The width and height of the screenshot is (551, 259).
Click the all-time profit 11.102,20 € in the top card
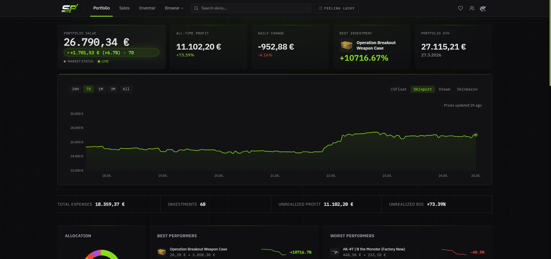pos(199,47)
